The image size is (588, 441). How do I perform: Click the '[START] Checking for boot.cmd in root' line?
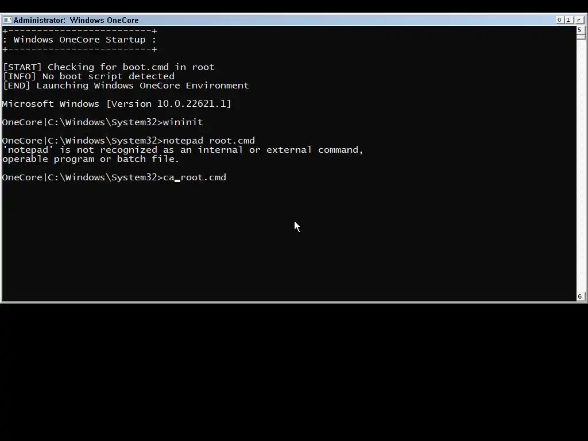pyautogui.click(x=109, y=67)
